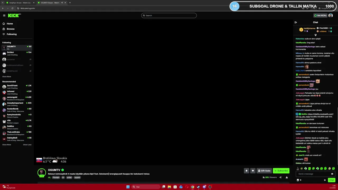Click the green Chat send button

tap(332, 180)
